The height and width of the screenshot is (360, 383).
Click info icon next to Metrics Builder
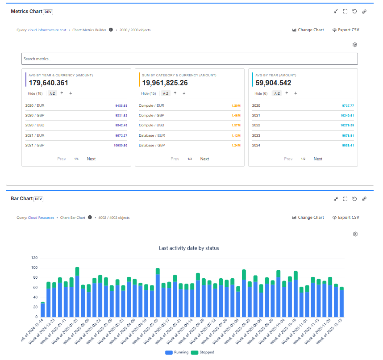(111, 30)
